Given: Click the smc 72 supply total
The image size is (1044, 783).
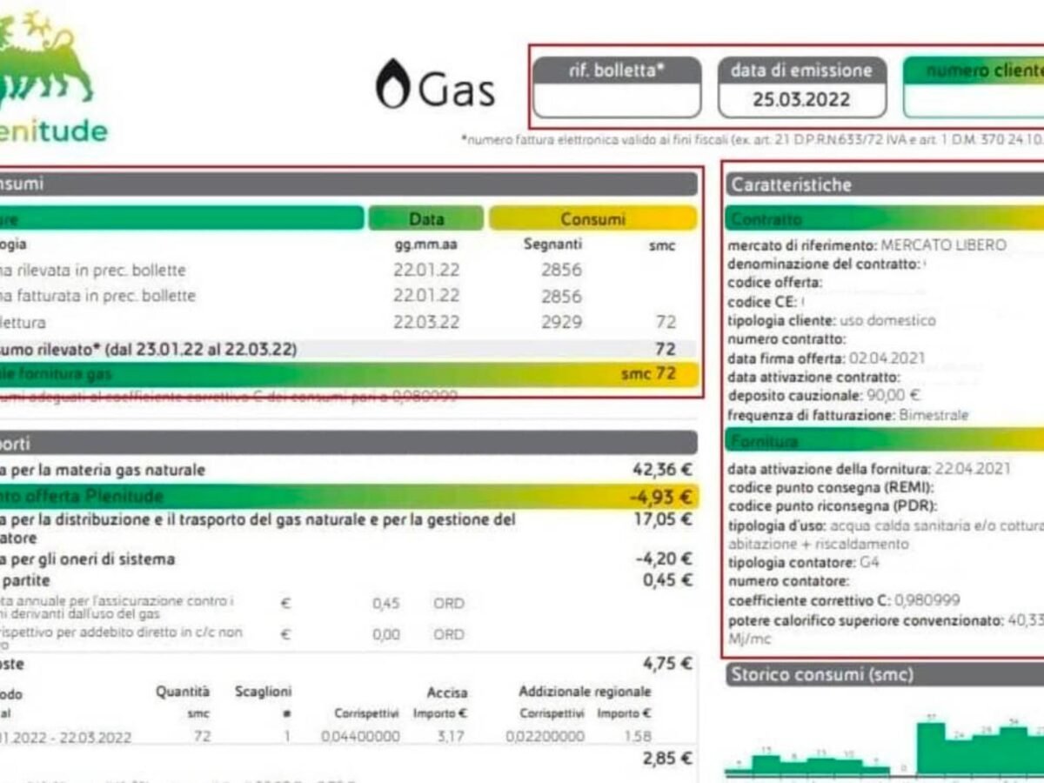Looking at the screenshot, I should pyautogui.click(x=647, y=375).
